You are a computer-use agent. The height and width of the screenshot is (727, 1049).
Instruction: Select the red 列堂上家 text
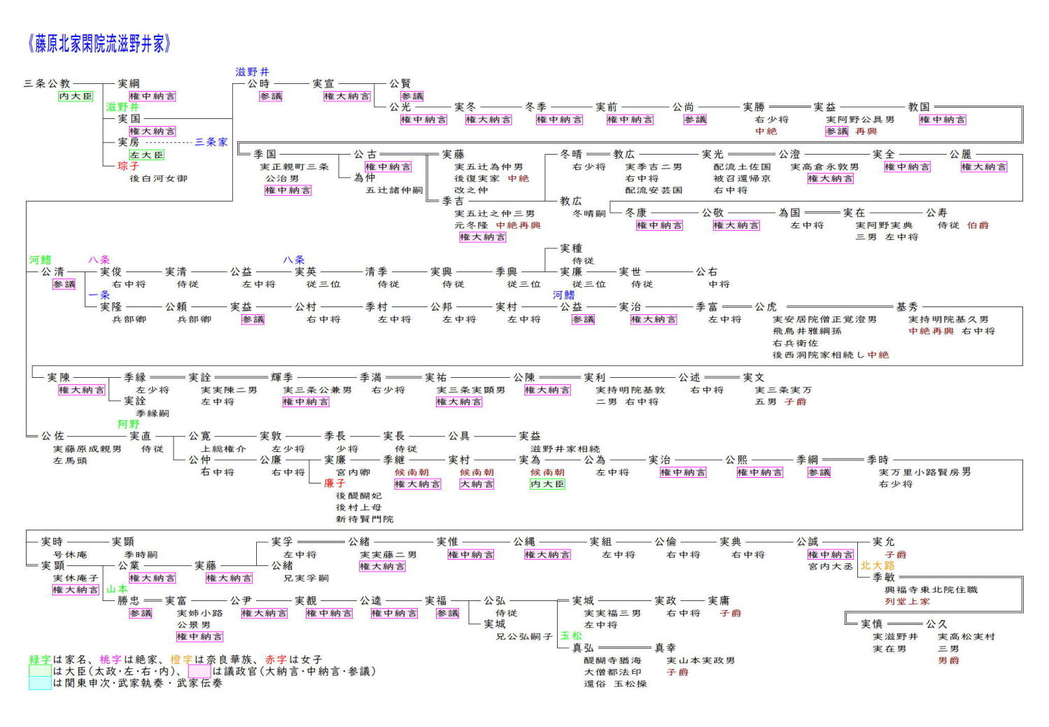(x=907, y=601)
